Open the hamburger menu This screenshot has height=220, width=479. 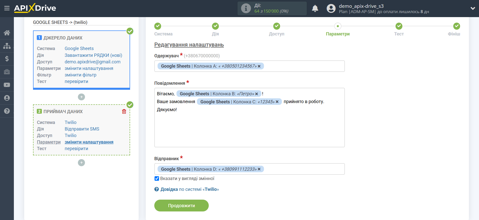click(x=7, y=8)
